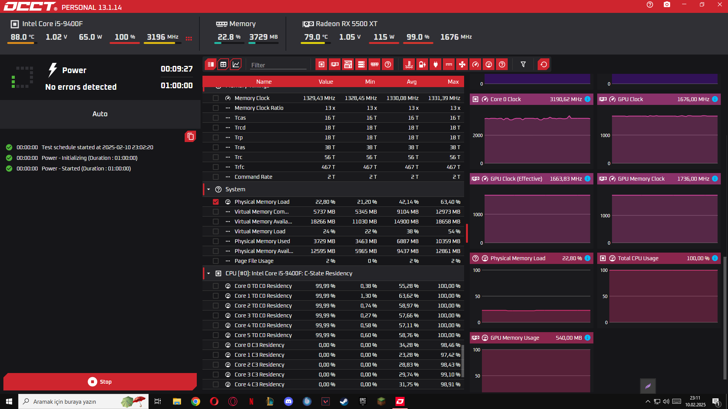Reset sensor min/max values icon
The width and height of the screenshot is (728, 409).
coord(543,64)
